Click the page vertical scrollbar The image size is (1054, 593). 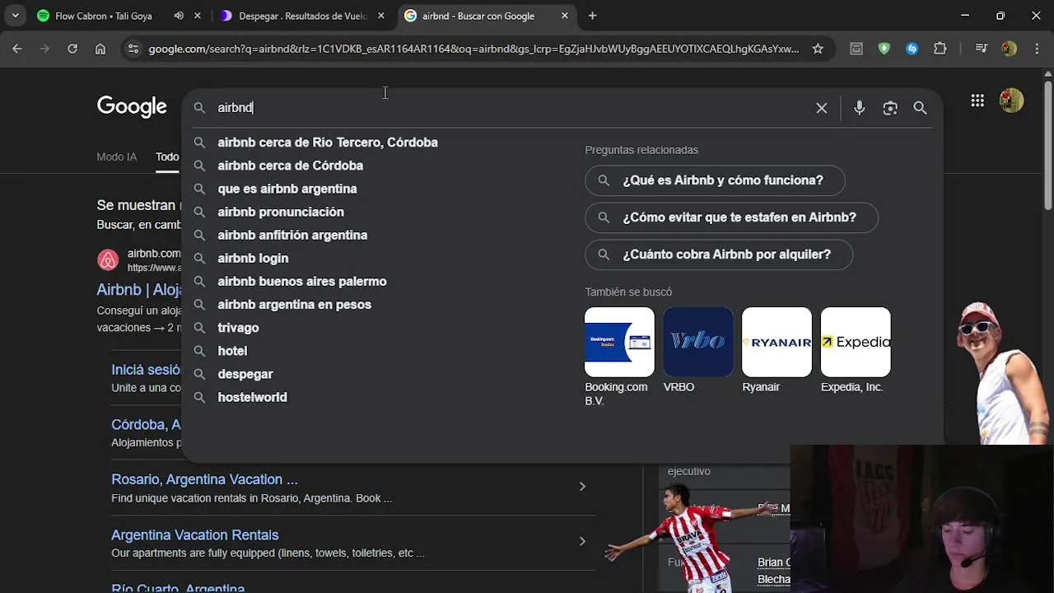coord(1047,147)
